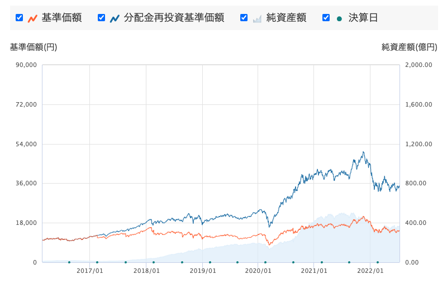Click the green 決算日 dot icon in legend
Viewport: 447px width, 293px height.
[339, 18]
